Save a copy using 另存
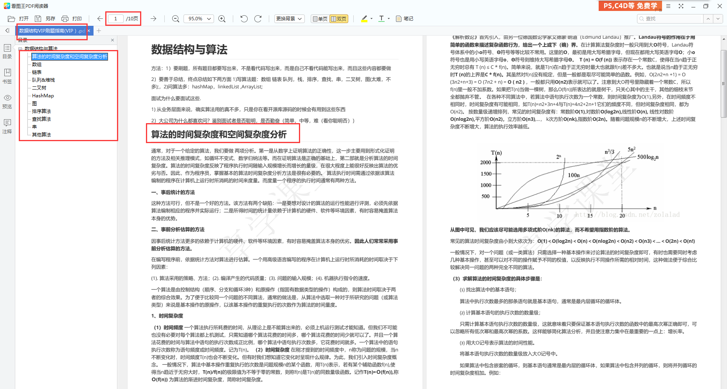The image size is (727, 389). point(45,19)
